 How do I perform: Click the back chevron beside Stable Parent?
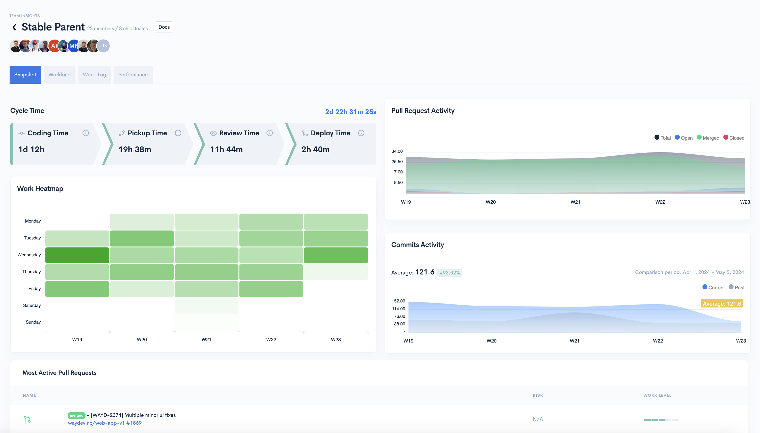coord(14,27)
